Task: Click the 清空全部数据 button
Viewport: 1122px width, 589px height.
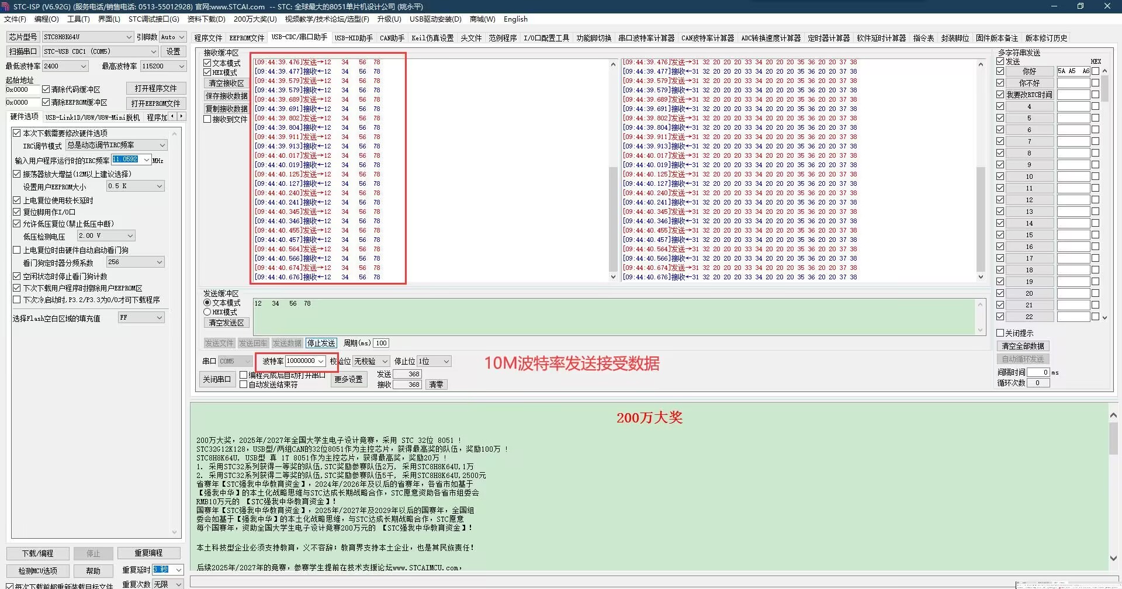Action: coord(1023,346)
